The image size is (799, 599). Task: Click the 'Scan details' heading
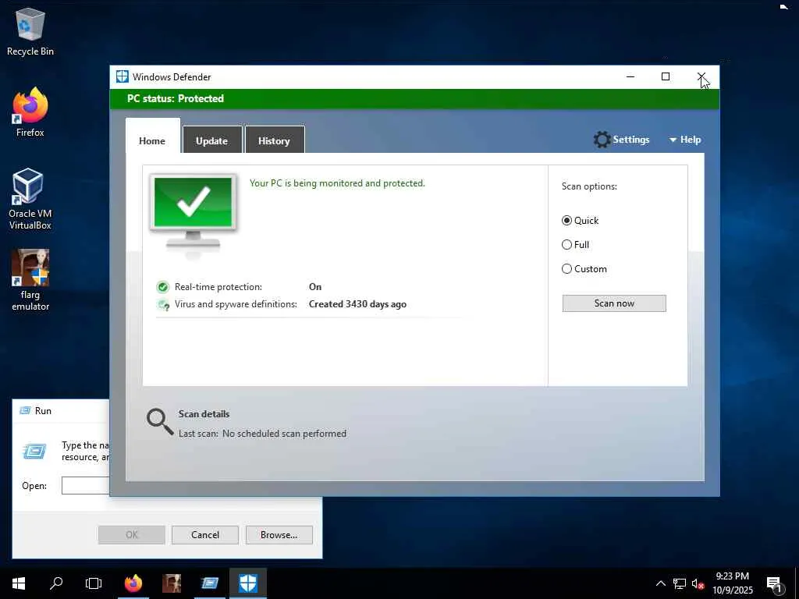point(204,414)
